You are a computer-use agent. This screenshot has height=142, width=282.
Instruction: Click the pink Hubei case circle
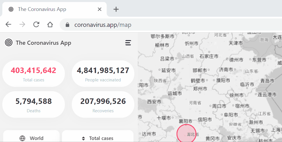click(x=186, y=133)
